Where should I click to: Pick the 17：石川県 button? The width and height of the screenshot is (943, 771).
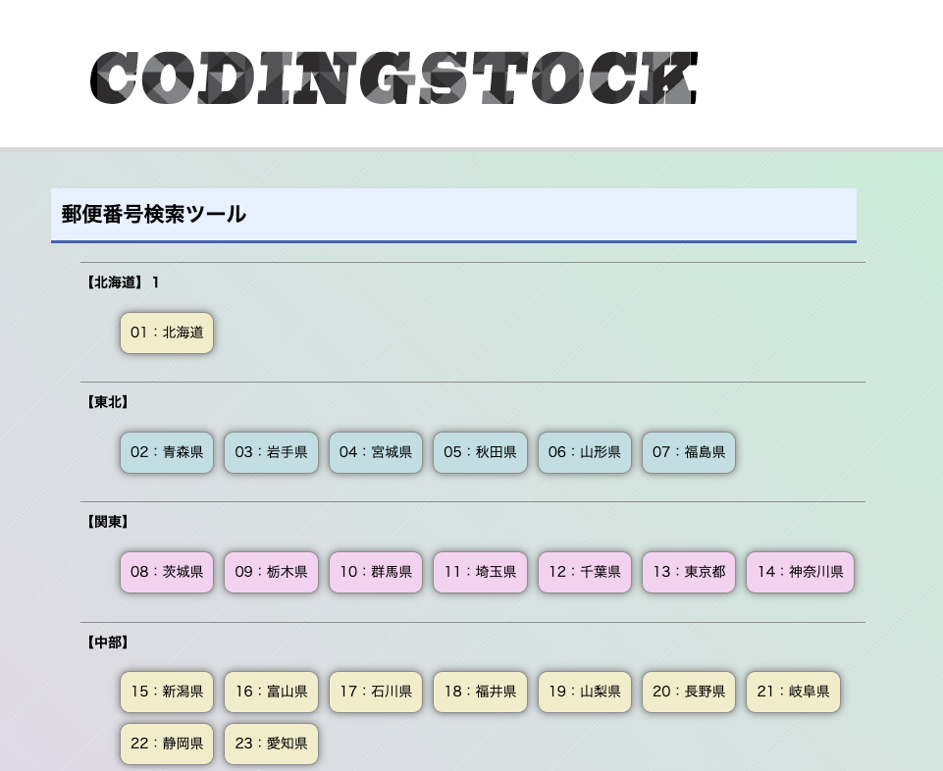point(376,692)
